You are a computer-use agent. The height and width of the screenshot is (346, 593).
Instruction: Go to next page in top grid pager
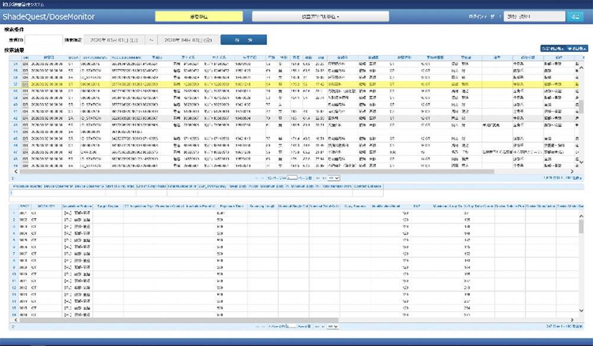[x=318, y=178]
